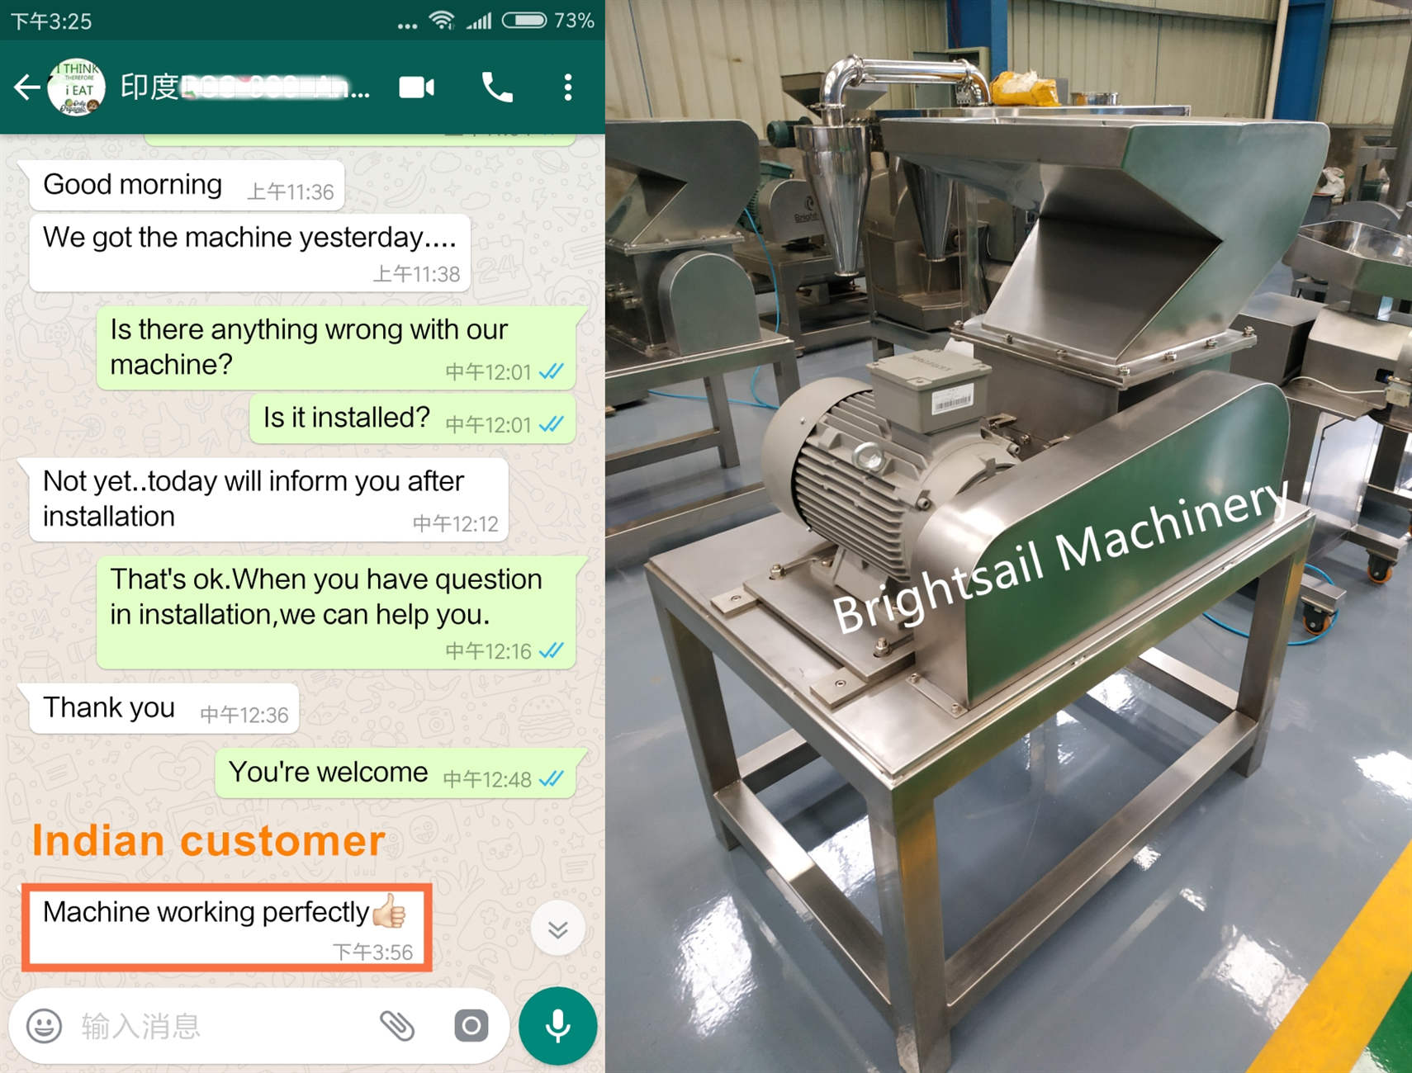Select 'Is there anything wrong' message

[336, 347]
